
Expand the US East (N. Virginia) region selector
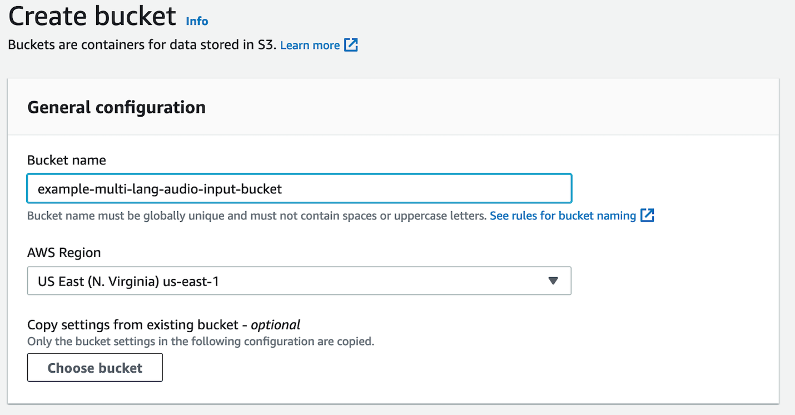pos(299,281)
